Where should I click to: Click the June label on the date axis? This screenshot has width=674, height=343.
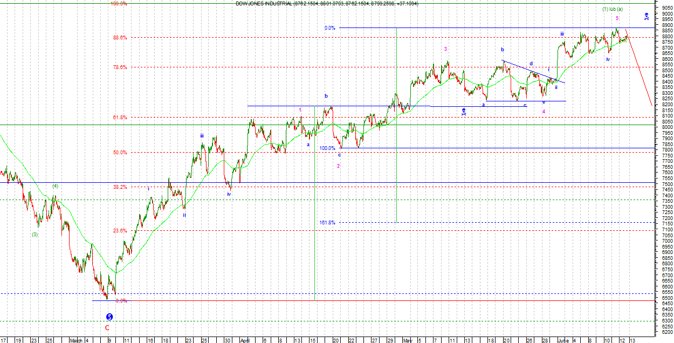point(562,340)
